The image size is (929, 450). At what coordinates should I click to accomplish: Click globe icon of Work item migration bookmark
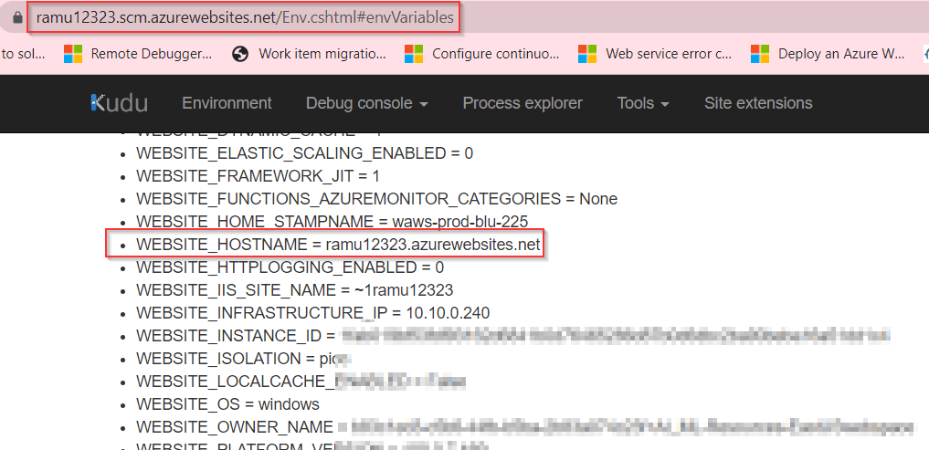tap(240, 54)
